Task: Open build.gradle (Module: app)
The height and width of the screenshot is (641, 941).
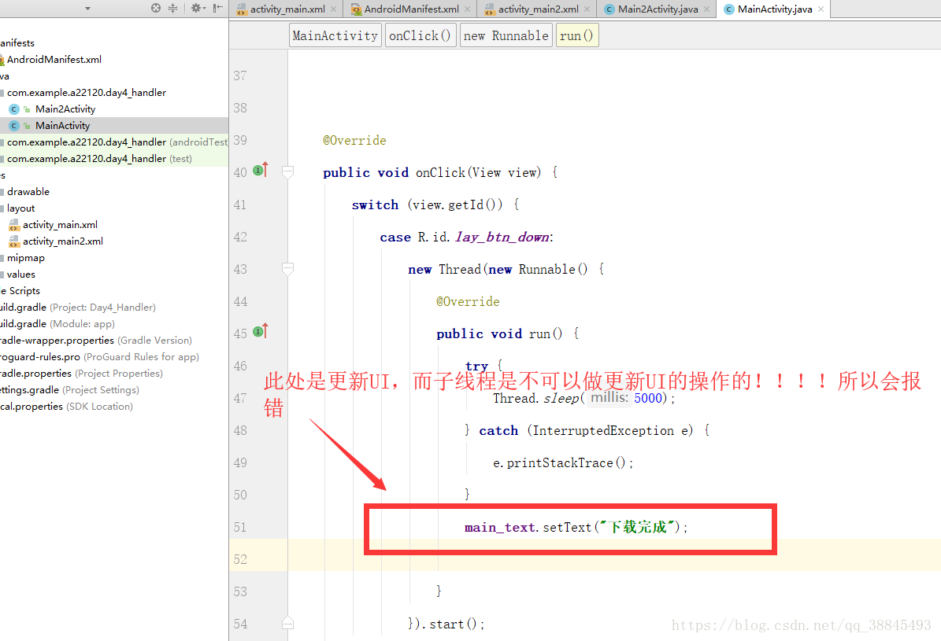Action: point(57,323)
